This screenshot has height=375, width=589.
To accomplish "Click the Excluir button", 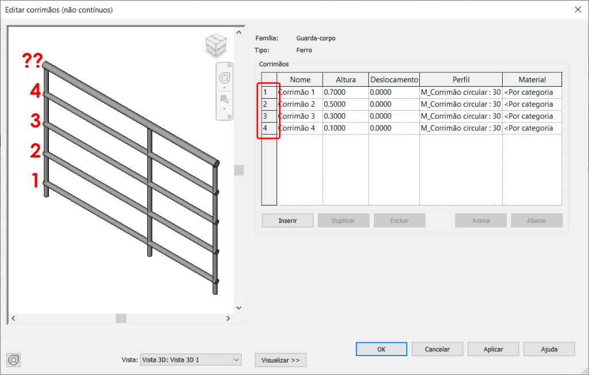I will point(399,221).
